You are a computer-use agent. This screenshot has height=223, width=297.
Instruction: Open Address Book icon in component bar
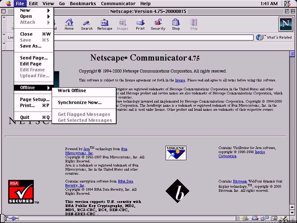(x=274, y=218)
